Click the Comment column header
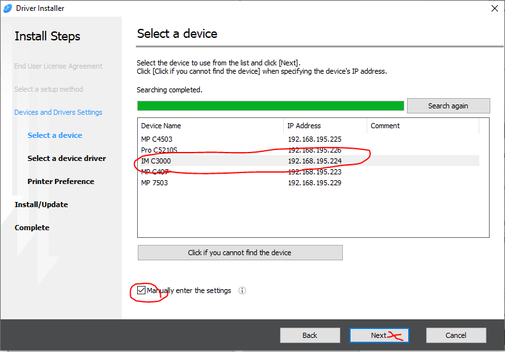This screenshot has width=505, height=352. 427,126
